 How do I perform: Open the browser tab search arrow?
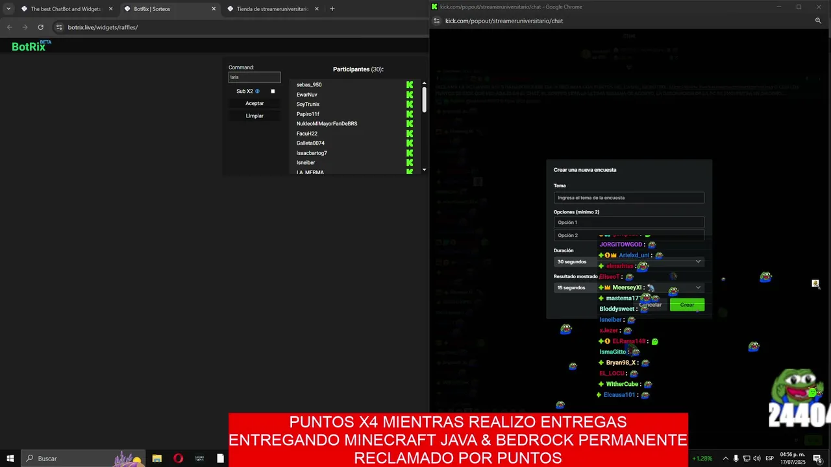(8, 9)
